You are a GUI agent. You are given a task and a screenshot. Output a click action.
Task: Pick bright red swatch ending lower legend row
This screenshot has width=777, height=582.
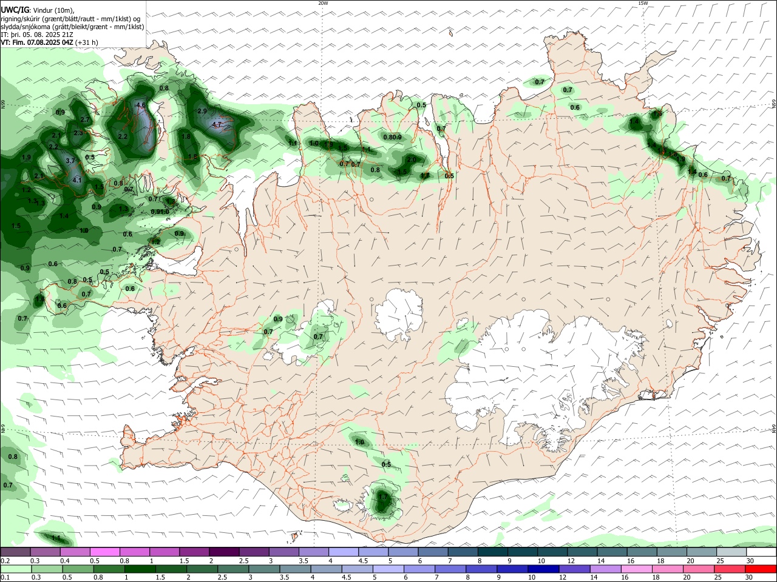tap(761, 569)
